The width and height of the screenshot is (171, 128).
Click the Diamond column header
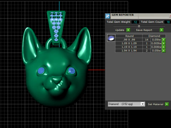pos(154,36)
